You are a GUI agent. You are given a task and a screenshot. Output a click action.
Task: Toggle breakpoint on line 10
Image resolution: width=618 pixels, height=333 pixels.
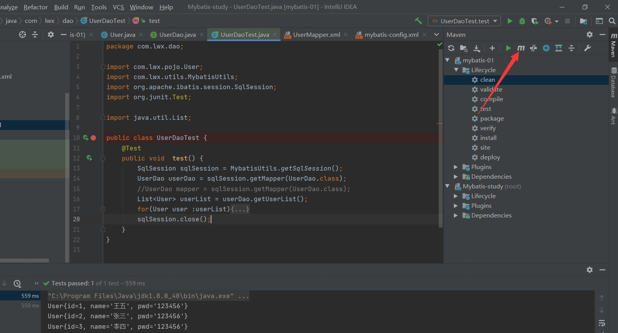93,138
